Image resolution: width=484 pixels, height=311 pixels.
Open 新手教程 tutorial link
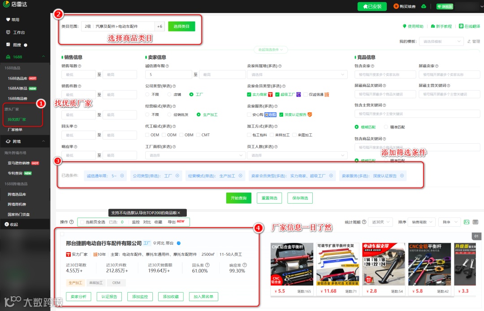pos(441,26)
